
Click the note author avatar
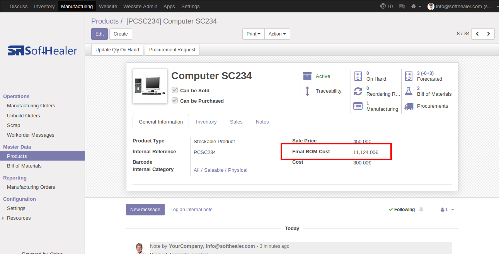140,248
